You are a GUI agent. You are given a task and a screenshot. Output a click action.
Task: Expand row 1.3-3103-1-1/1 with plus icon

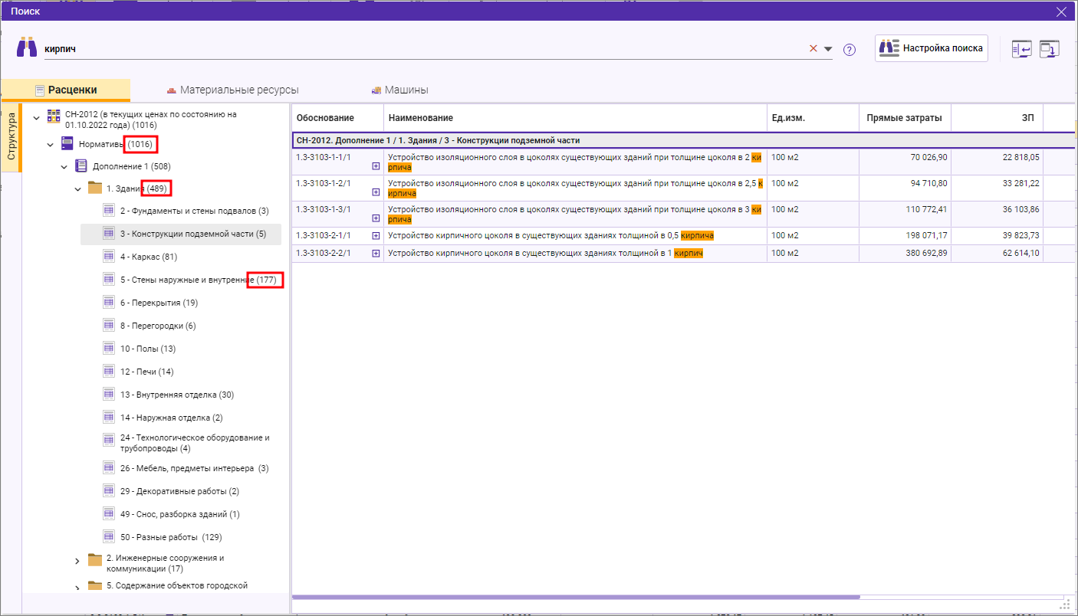pyautogui.click(x=376, y=165)
